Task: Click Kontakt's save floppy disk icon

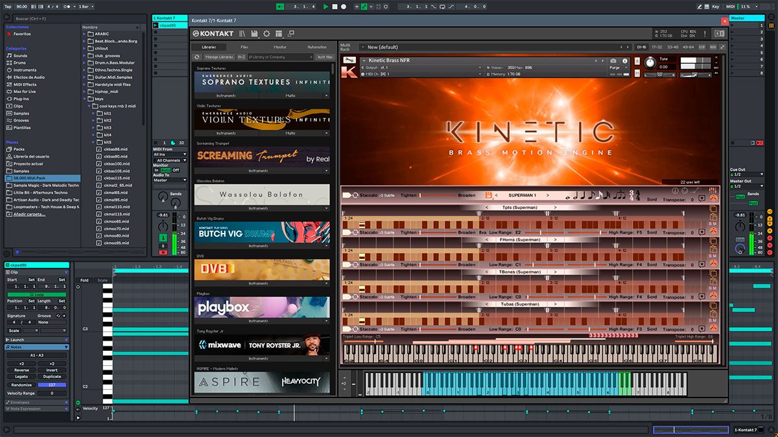Action: point(253,34)
